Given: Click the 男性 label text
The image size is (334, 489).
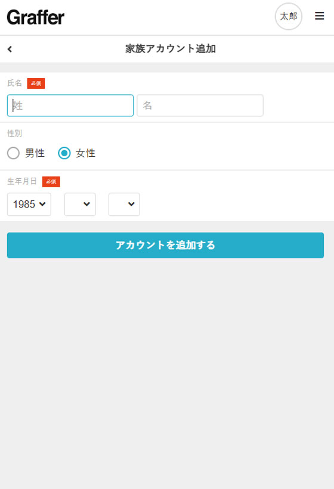Looking at the screenshot, I should (x=35, y=153).
